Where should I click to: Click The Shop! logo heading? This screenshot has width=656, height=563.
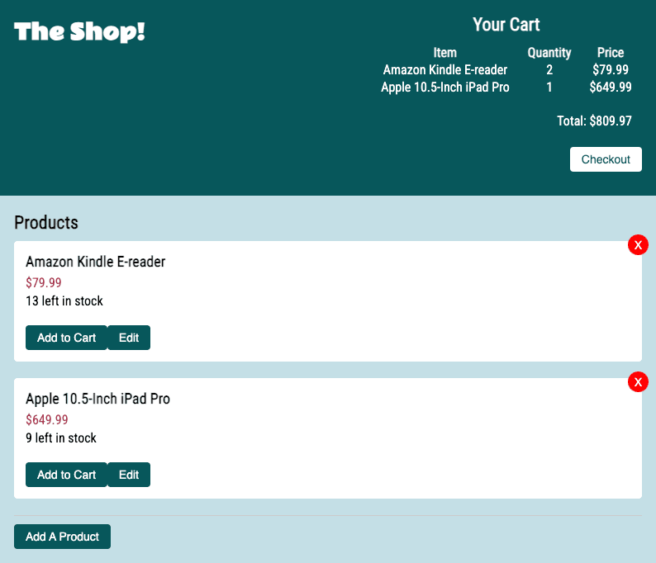(x=79, y=31)
